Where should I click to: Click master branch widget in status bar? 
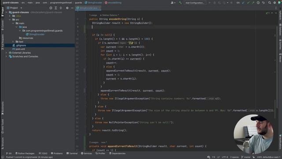click(x=246, y=157)
